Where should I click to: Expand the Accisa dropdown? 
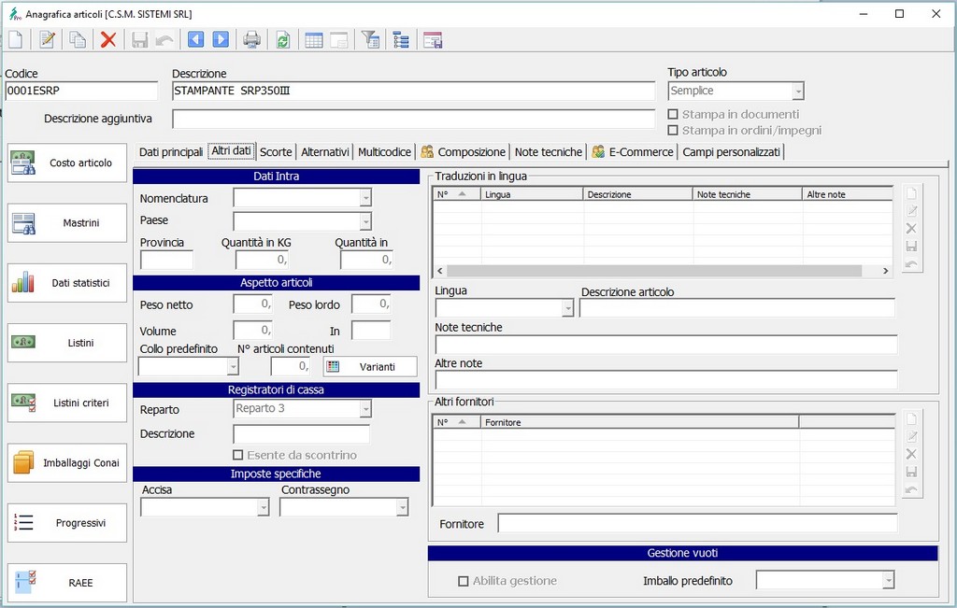pyautogui.click(x=263, y=507)
